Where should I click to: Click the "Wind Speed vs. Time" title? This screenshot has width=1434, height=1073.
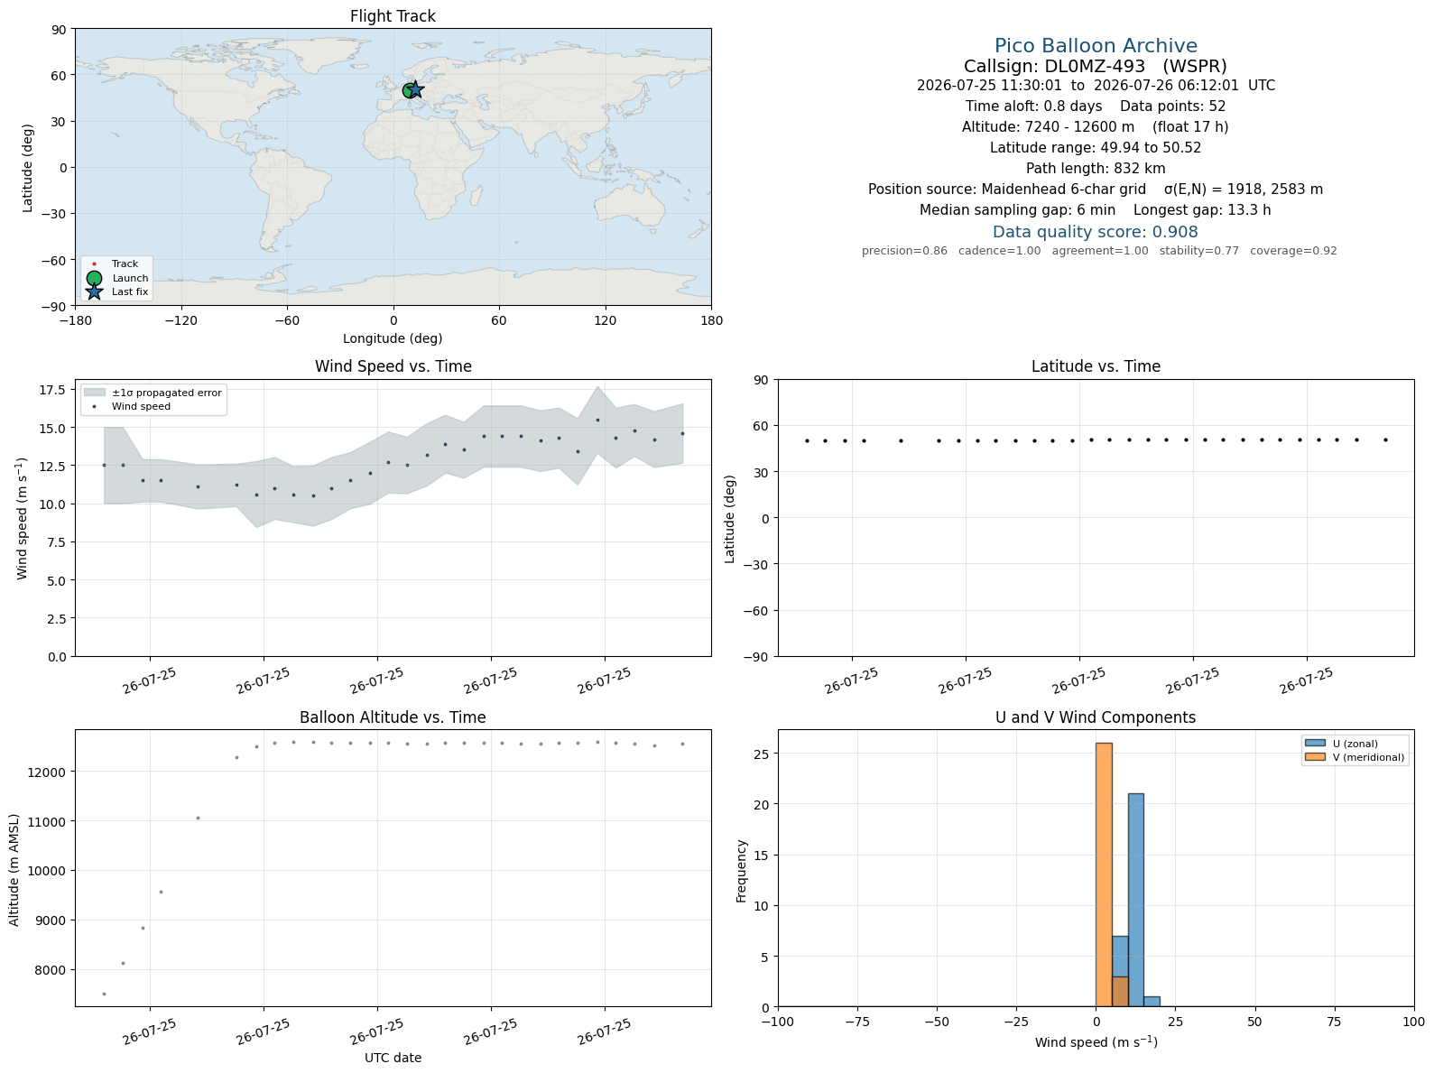[x=393, y=366]
